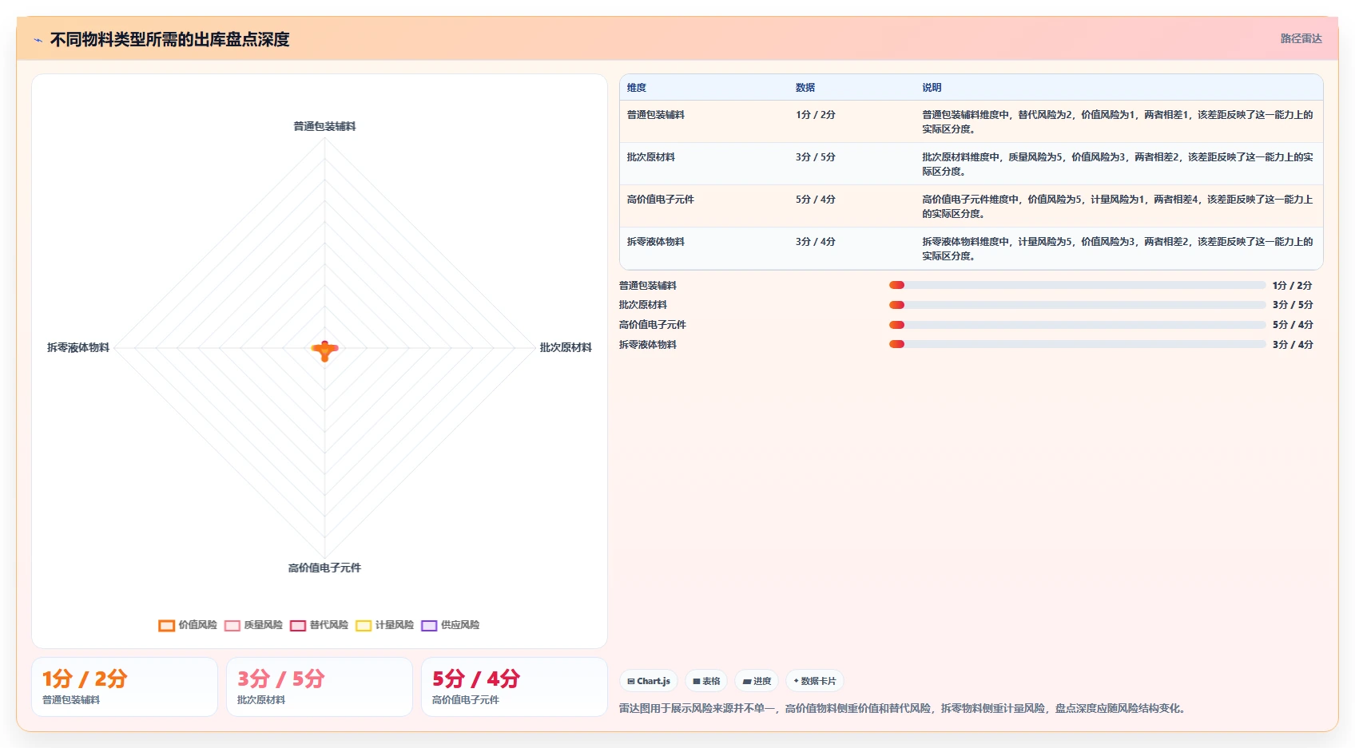The width and height of the screenshot is (1355, 748).
Task: Toggle the 计量风险 legend series
Action: [384, 625]
